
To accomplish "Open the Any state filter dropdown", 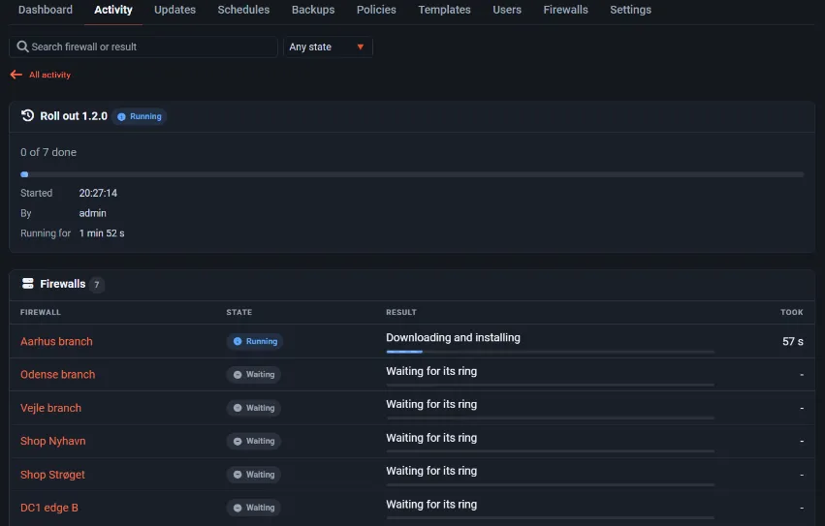I will 328,46.
